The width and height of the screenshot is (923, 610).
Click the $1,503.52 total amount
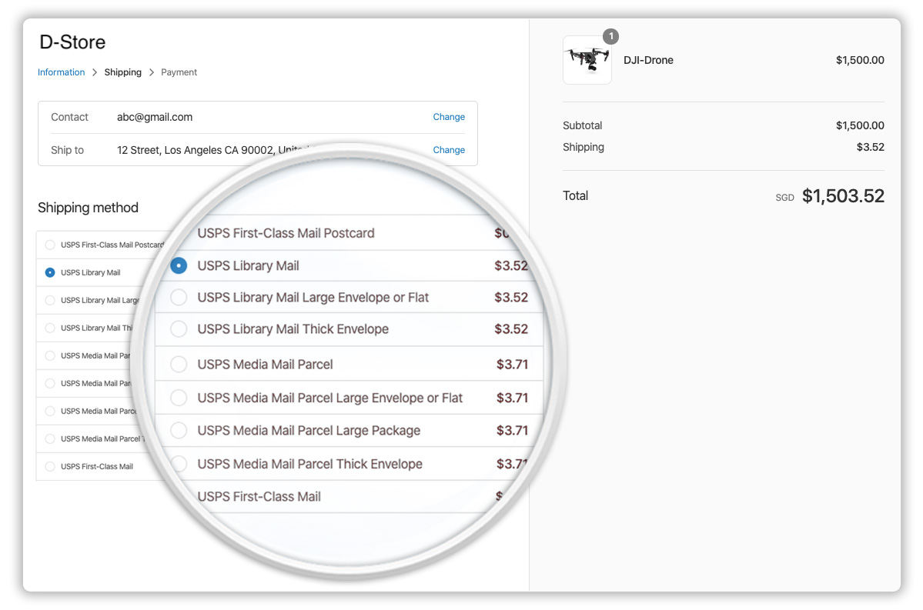pyautogui.click(x=843, y=196)
